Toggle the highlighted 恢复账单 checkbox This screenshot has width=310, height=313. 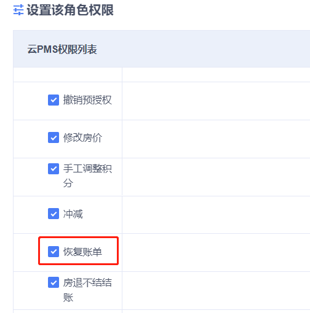pos(54,252)
